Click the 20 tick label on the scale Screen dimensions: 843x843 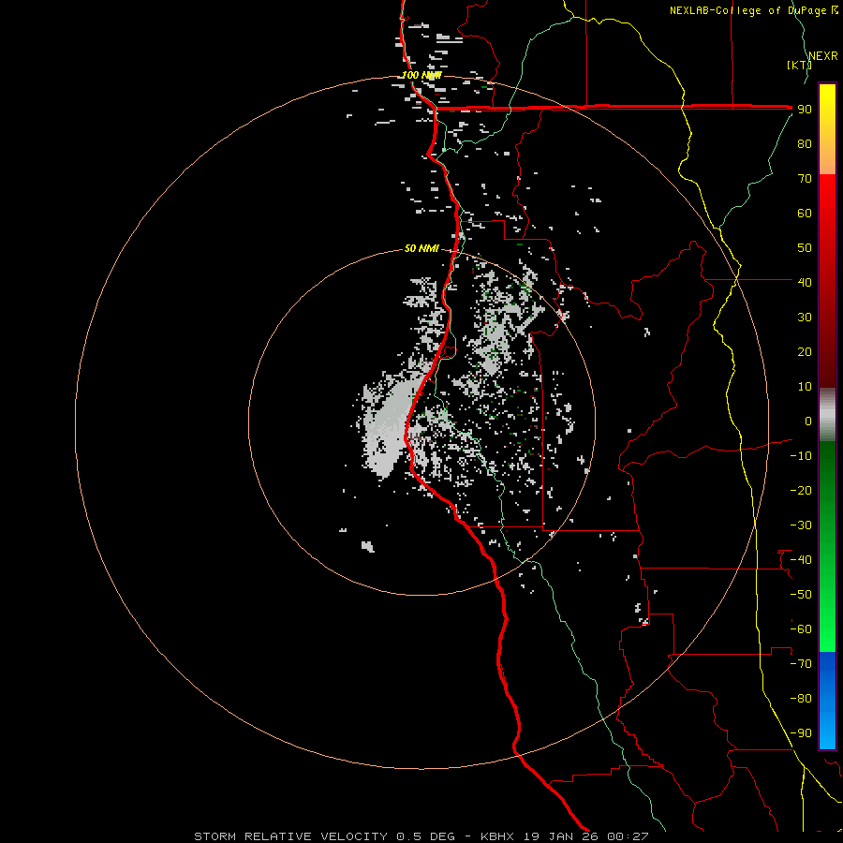pyautogui.click(x=805, y=351)
